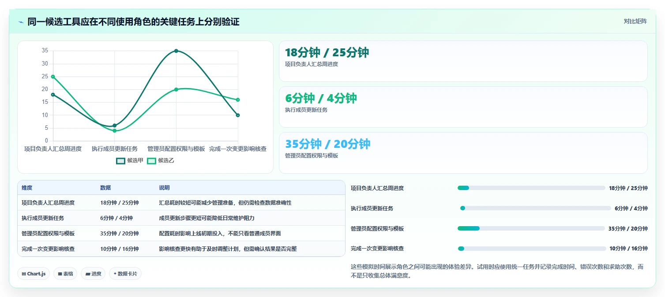Viewport: 665px width, 297px height.
Task: Click the lightning icon beside the card title
Action: tap(21, 22)
